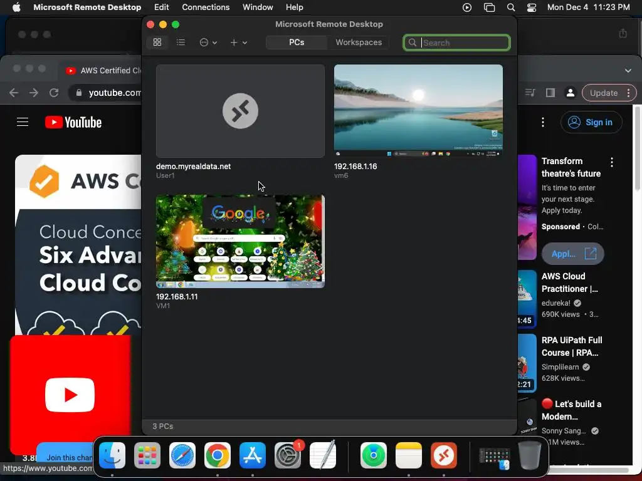Open the Connections menu
This screenshot has width=642, height=481.
(206, 8)
